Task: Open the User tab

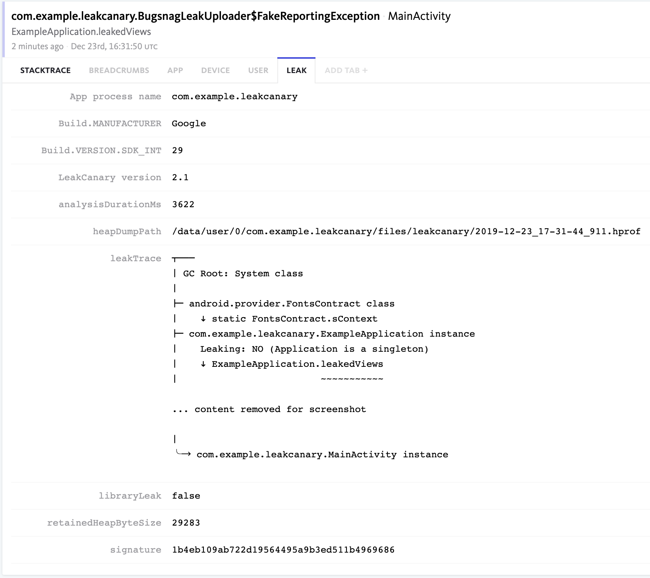Action: pyautogui.click(x=258, y=70)
